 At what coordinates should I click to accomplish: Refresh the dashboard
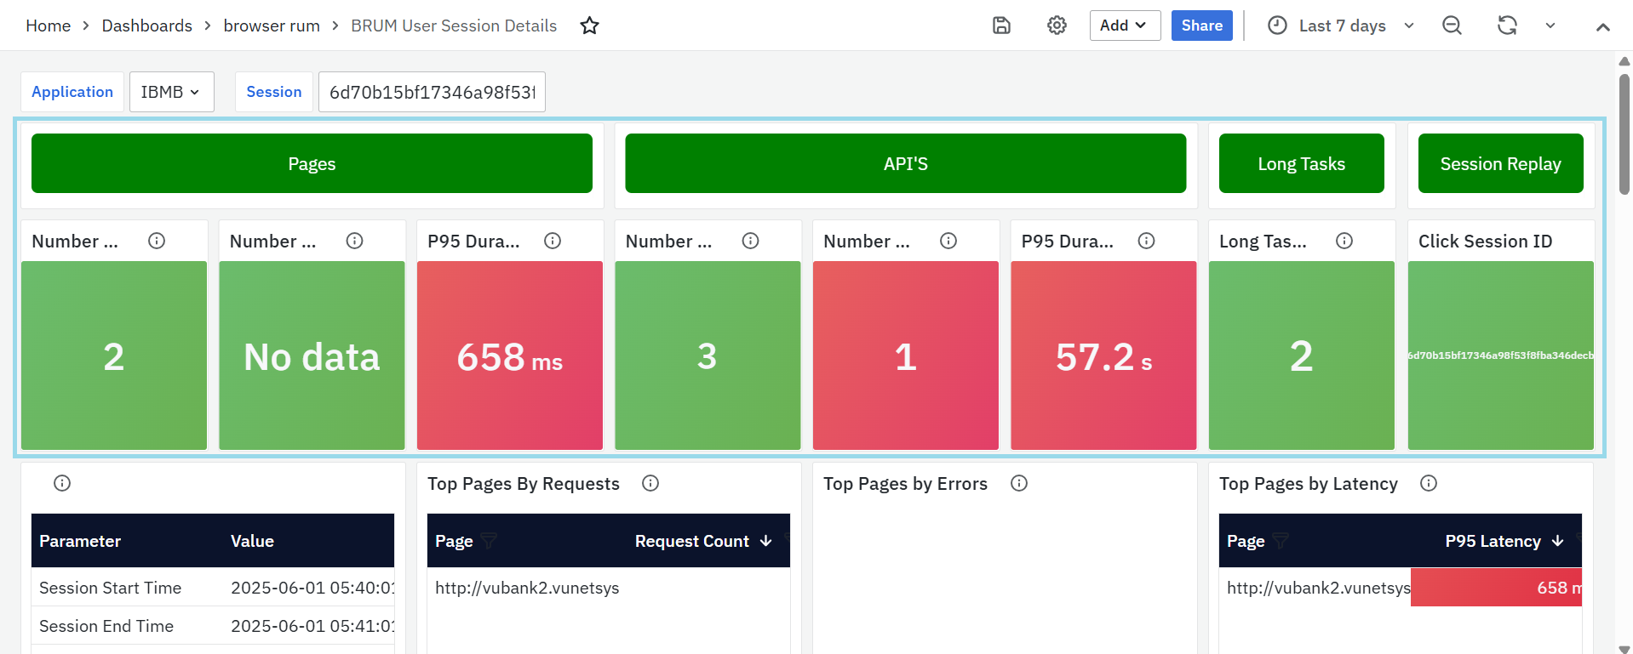tap(1507, 26)
